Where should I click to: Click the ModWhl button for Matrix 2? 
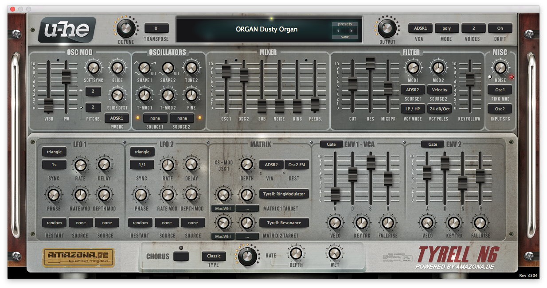pyautogui.click(x=223, y=237)
